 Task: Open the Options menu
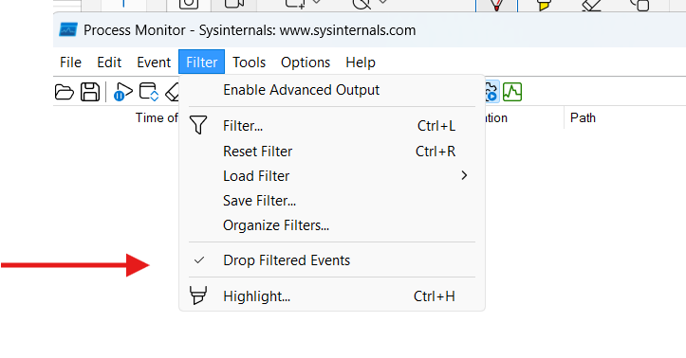306,63
